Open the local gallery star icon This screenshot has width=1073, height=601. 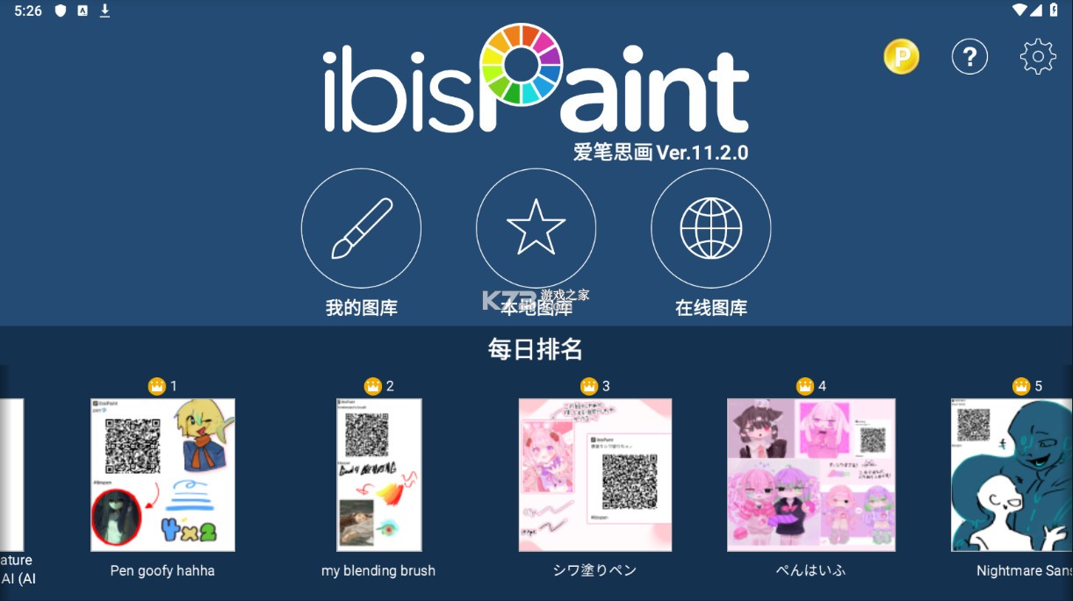tap(536, 229)
